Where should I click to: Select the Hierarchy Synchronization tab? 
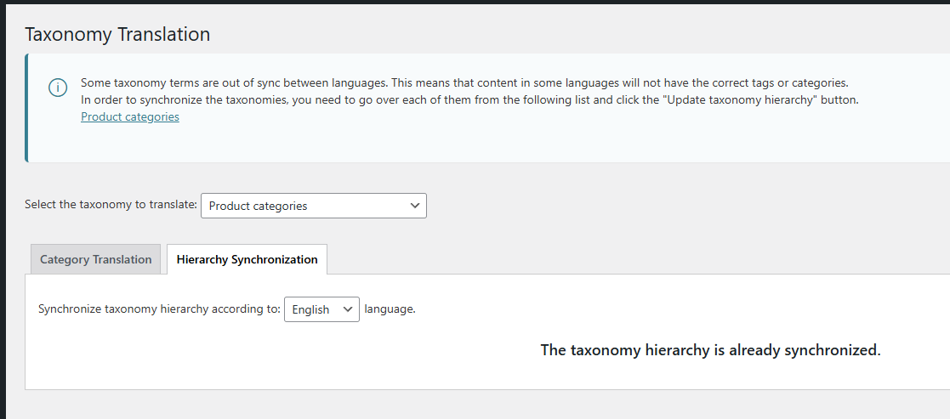pos(247,259)
